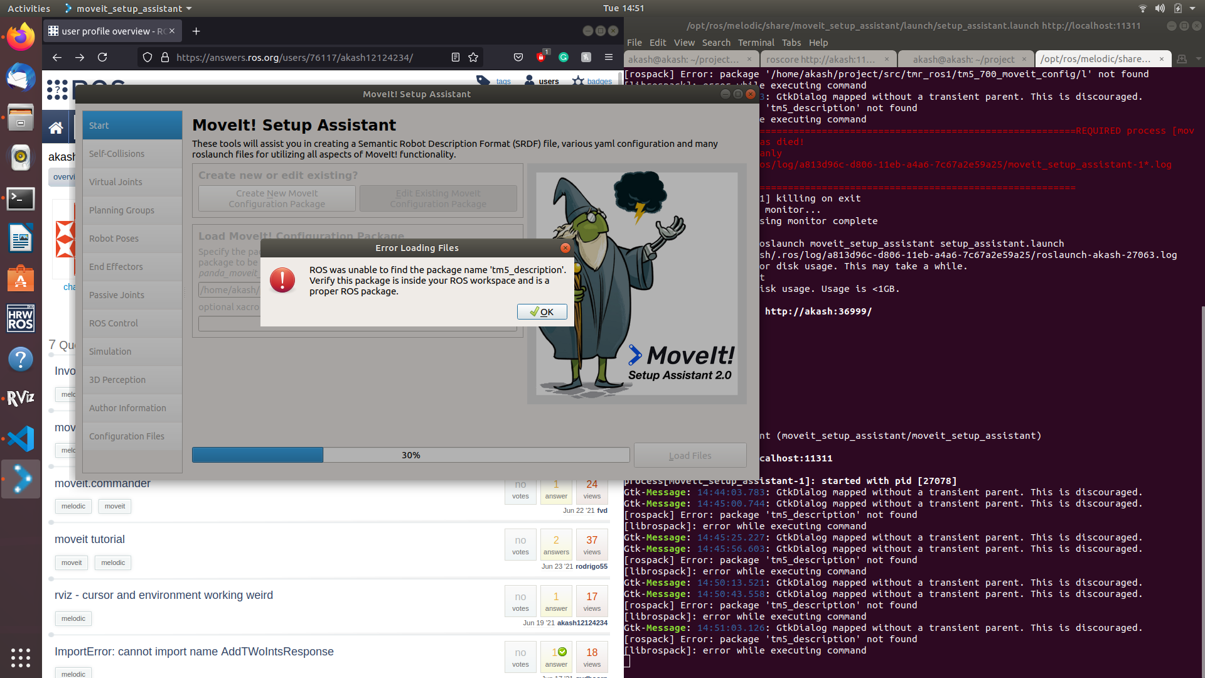Select ROS Control in the sidebar
The width and height of the screenshot is (1205, 678).
click(132, 323)
